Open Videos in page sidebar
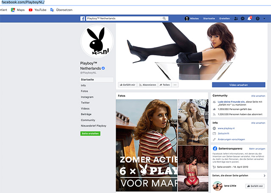The image size is (271, 193). tap(85, 109)
